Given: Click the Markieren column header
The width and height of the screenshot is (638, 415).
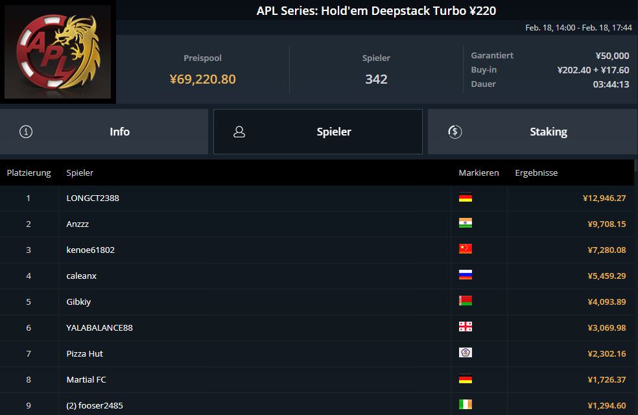Looking at the screenshot, I should point(478,173).
